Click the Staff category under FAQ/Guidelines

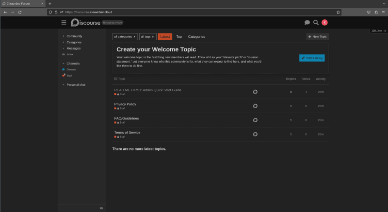120,122
